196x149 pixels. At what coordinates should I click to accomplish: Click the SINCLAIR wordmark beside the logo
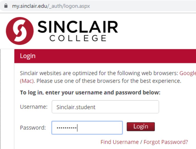click(x=78, y=27)
